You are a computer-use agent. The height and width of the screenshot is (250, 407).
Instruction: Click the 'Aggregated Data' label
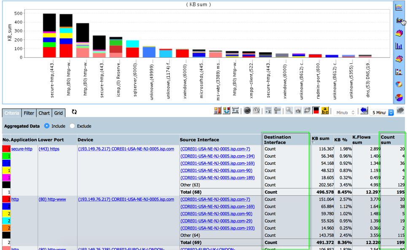[x=22, y=126]
